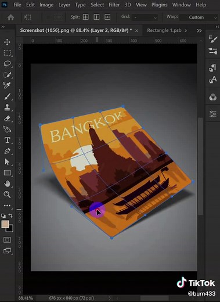Open the Warp Custom dropdown
This screenshot has width=220, height=302.
pos(199,17)
